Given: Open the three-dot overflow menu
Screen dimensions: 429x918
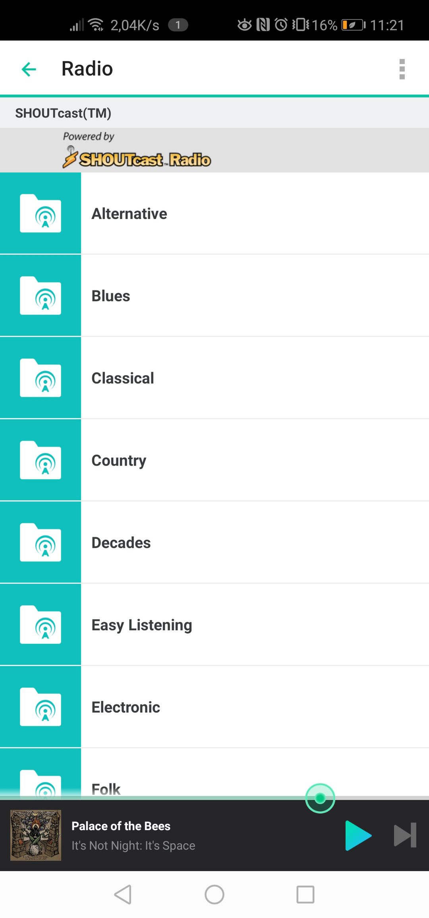Looking at the screenshot, I should (402, 69).
